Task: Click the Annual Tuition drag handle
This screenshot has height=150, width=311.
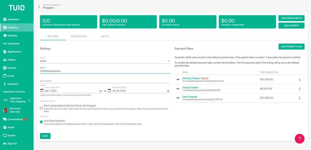Action: [x=178, y=89]
